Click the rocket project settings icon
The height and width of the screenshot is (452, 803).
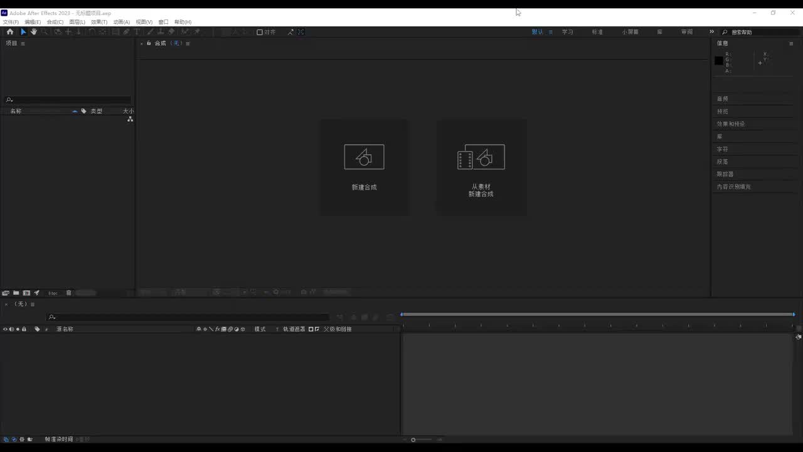click(36, 293)
